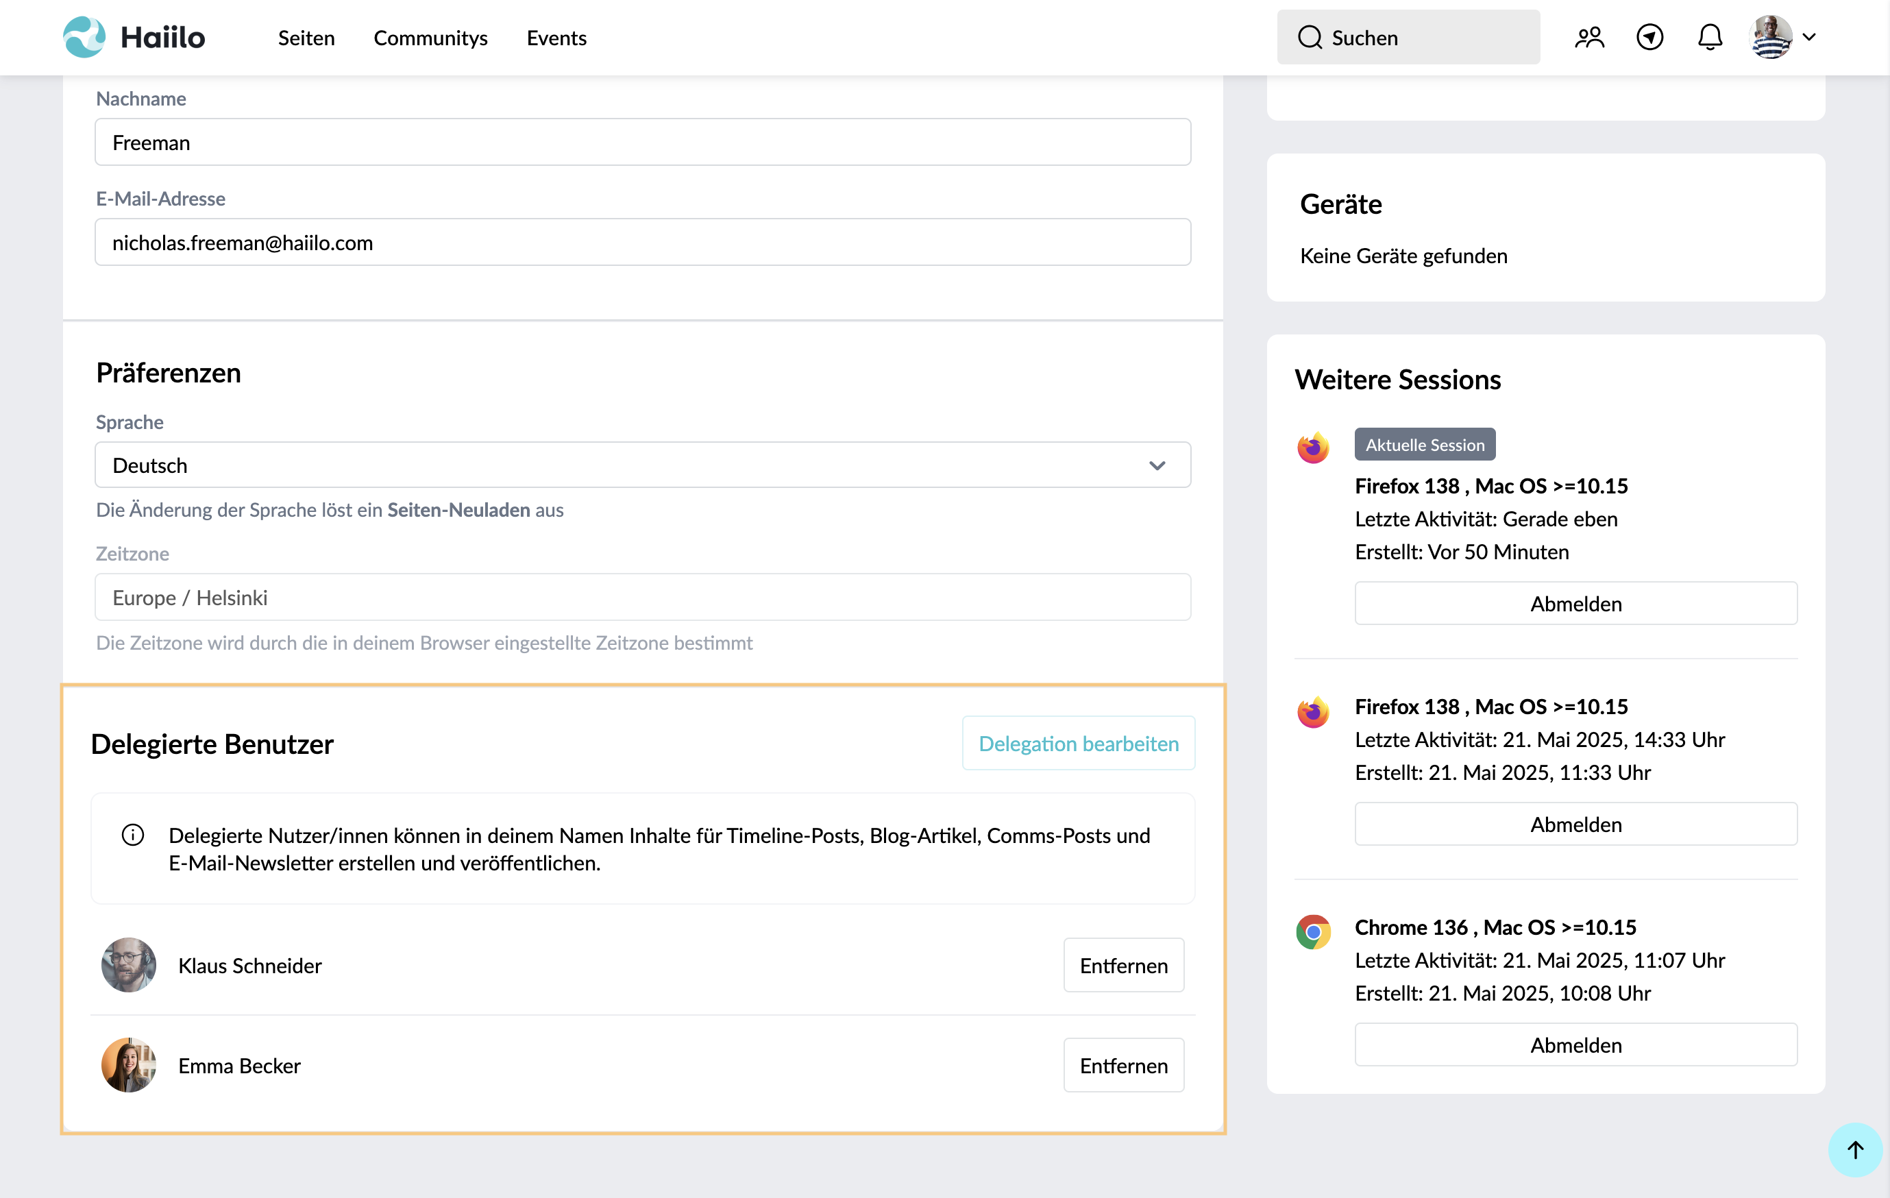Click the Chrome 136 session icon
1890x1198 pixels.
pyautogui.click(x=1313, y=932)
